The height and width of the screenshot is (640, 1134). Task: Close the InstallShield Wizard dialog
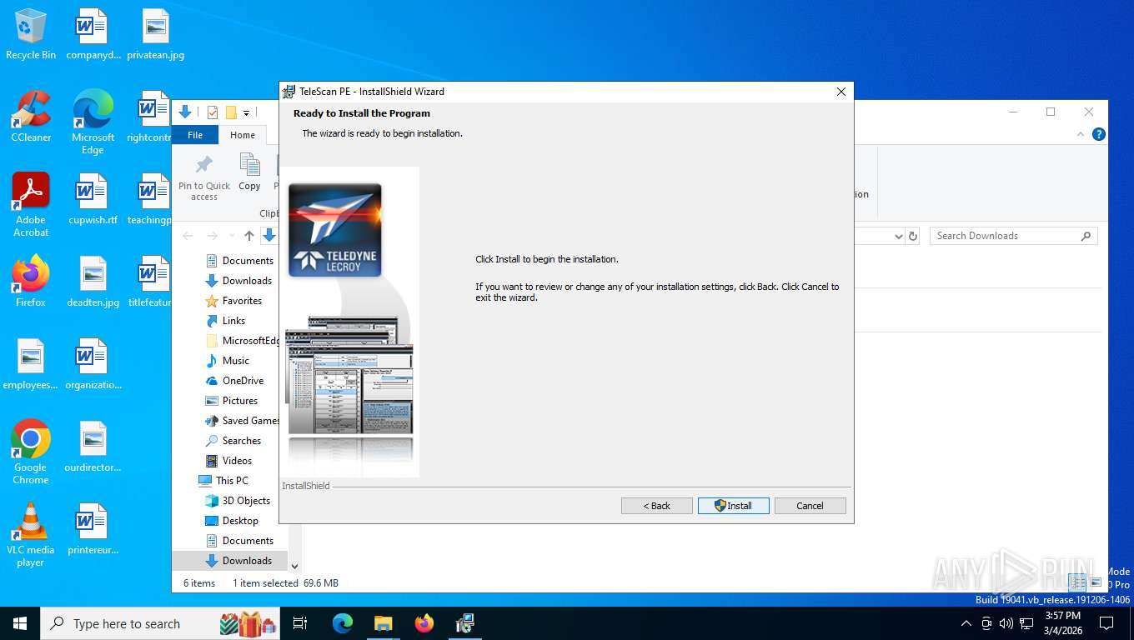click(x=840, y=92)
